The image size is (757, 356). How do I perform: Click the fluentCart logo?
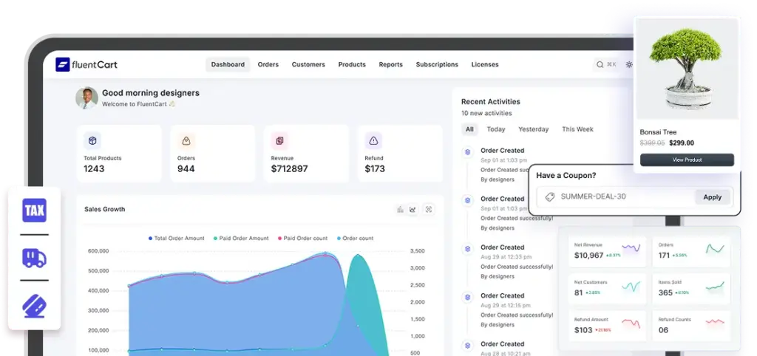86,64
